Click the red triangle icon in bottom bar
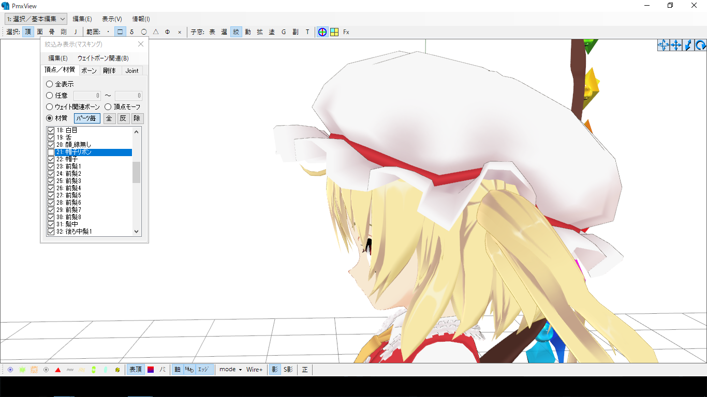The width and height of the screenshot is (707, 397). click(x=58, y=370)
